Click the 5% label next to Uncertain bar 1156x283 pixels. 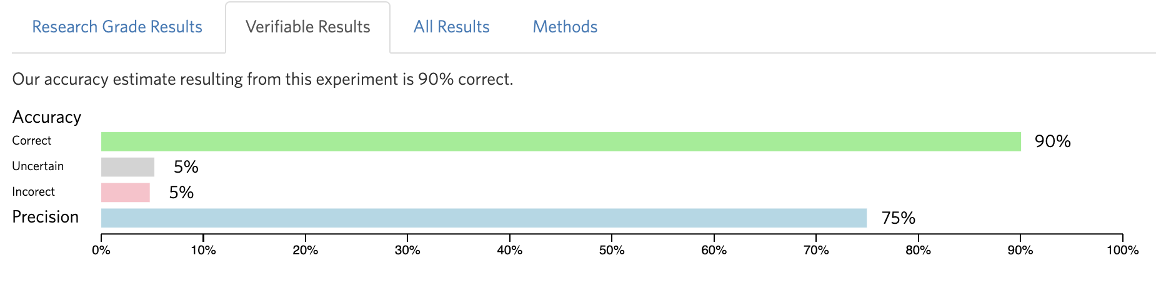tap(186, 167)
